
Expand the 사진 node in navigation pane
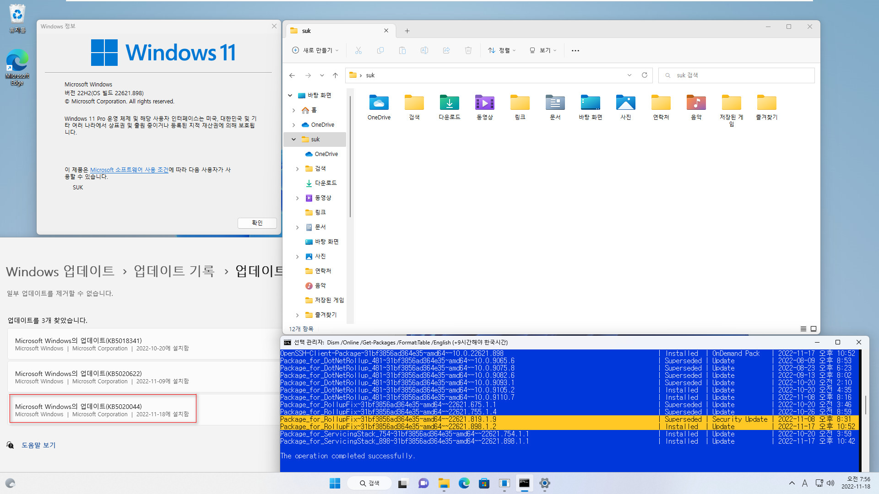(x=298, y=257)
